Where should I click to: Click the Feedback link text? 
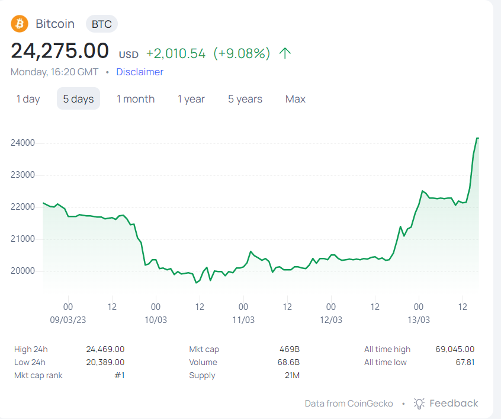pos(454,404)
